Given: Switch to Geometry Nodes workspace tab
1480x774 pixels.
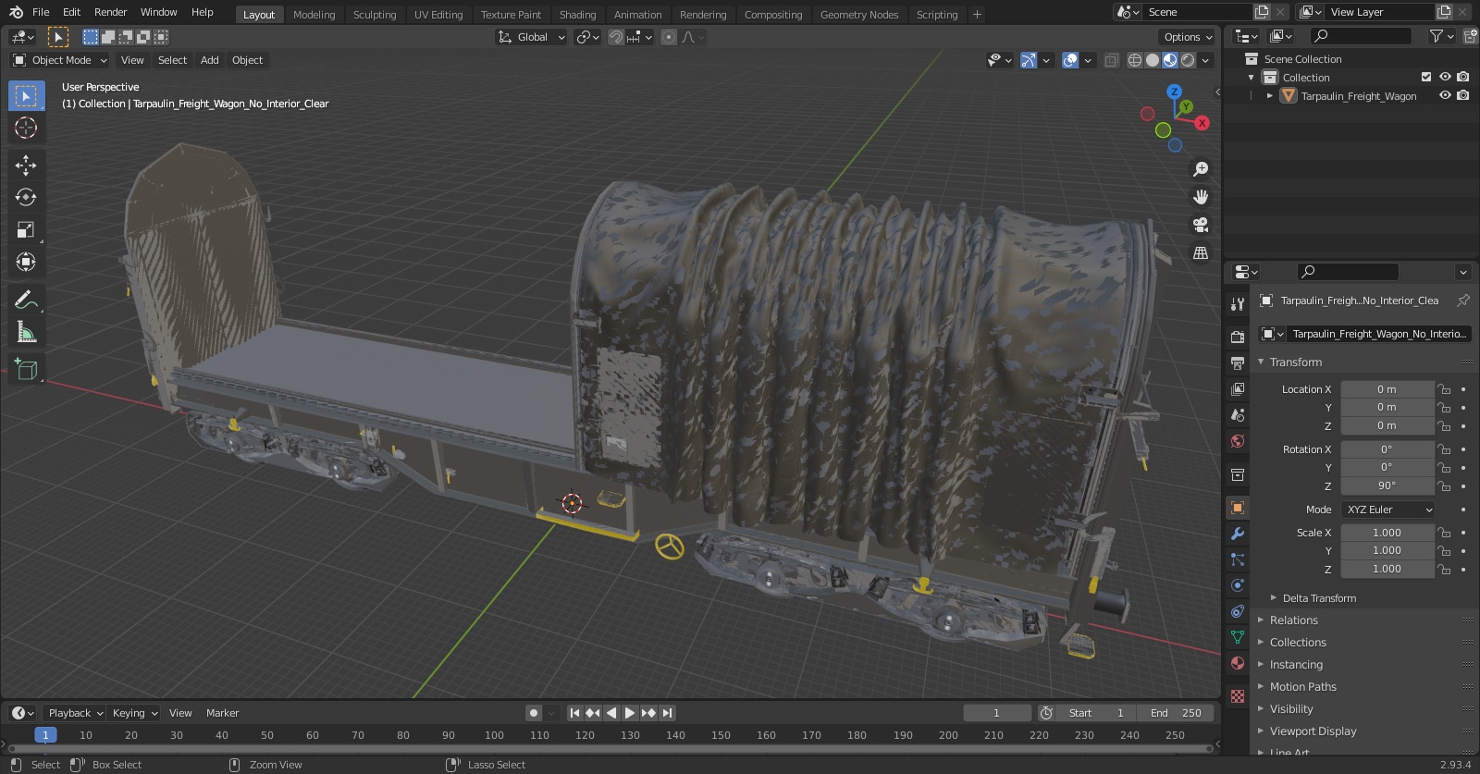Looking at the screenshot, I should click(859, 15).
